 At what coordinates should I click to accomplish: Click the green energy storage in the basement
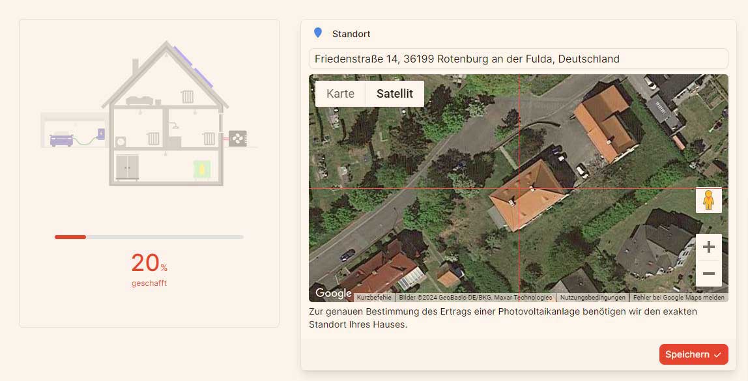click(202, 169)
